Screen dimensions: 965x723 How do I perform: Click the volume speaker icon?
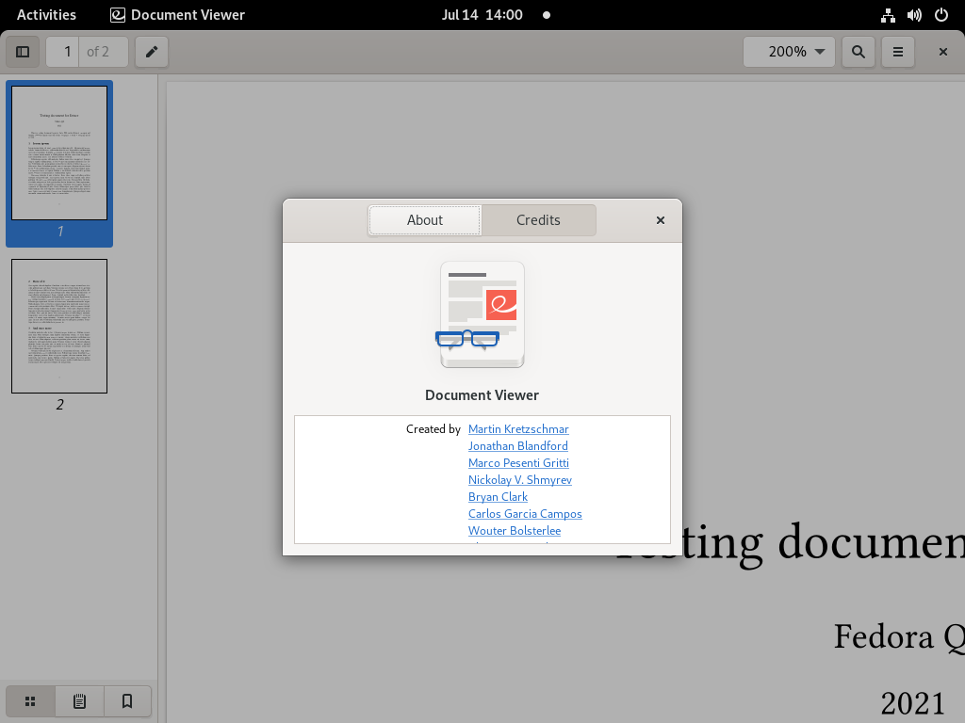tap(914, 15)
